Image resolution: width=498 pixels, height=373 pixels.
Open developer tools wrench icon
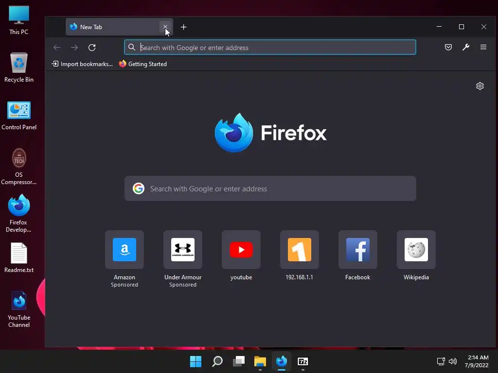pos(465,47)
